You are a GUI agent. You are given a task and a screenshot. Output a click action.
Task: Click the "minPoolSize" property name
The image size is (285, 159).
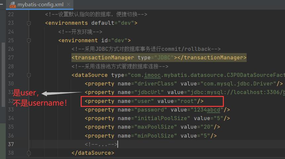coord(156,136)
